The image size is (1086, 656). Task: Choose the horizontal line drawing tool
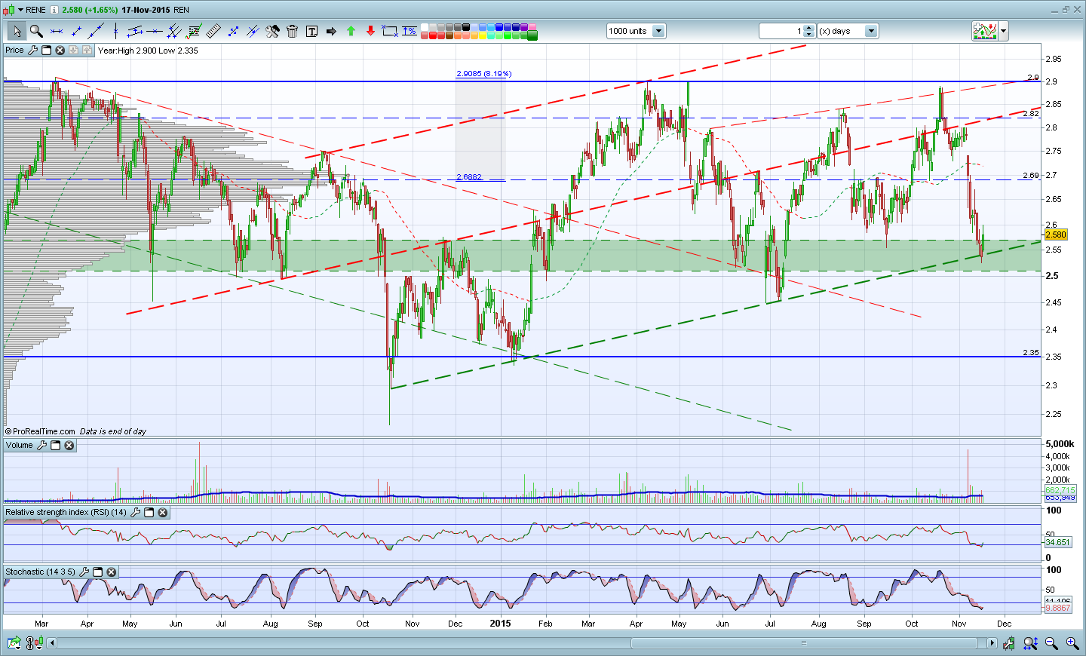57,31
